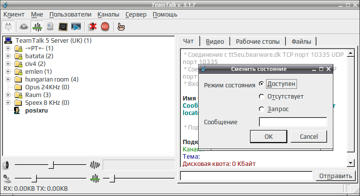
Task: Expand the Speex 8 KHz channel
Action: (8, 103)
